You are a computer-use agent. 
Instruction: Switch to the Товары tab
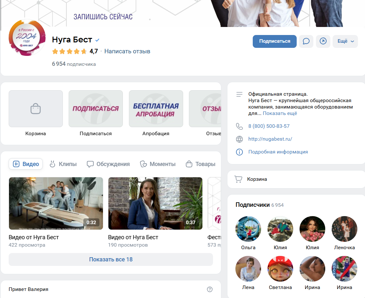[201, 164]
